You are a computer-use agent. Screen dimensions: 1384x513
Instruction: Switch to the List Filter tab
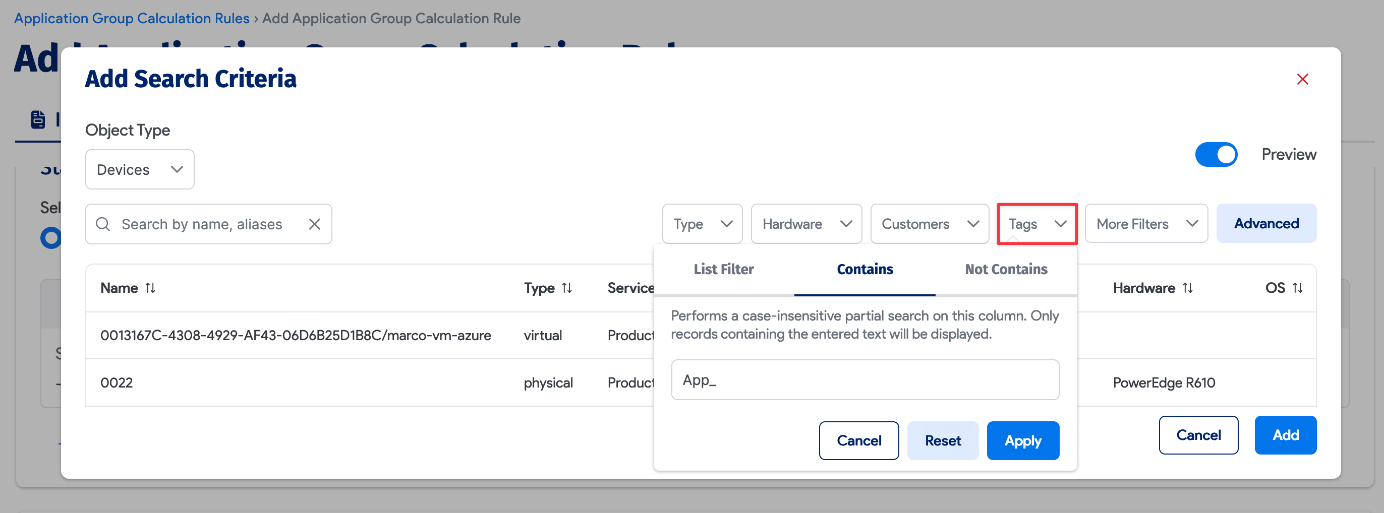point(723,270)
